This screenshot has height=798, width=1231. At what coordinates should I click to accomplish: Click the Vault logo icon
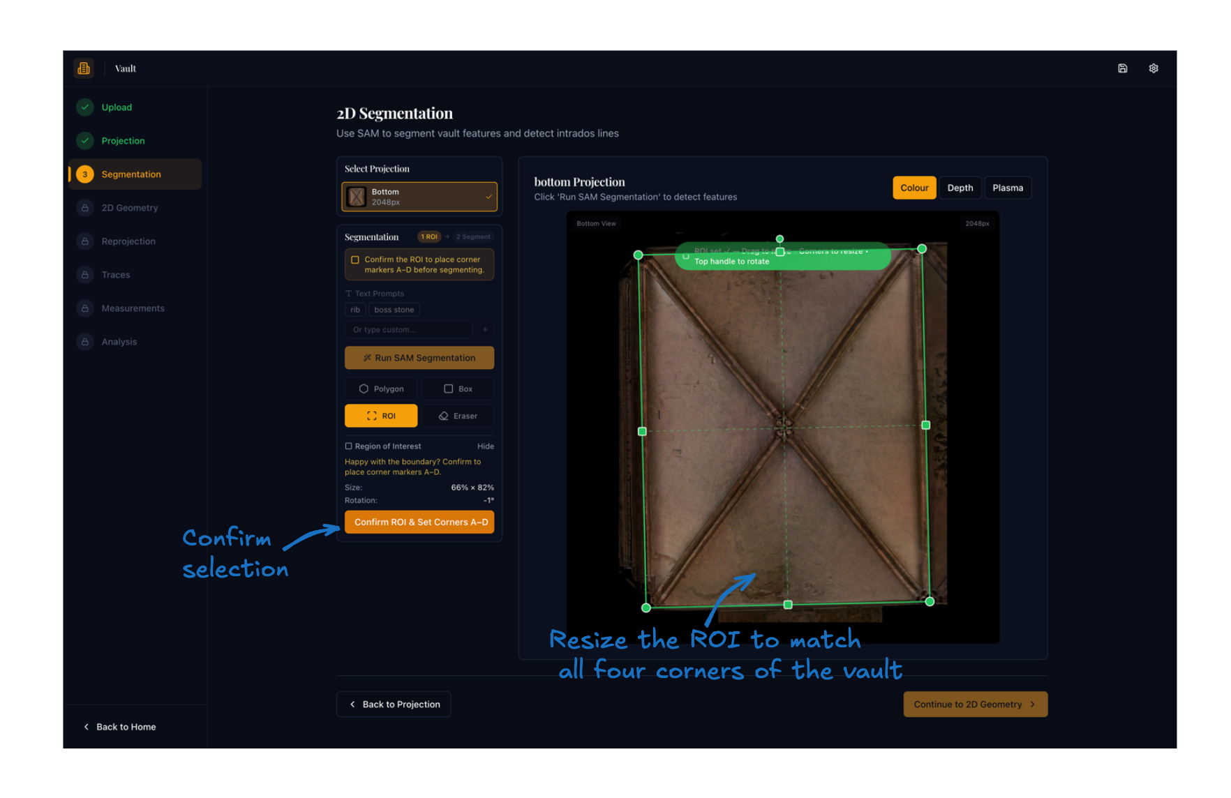[x=84, y=68]
